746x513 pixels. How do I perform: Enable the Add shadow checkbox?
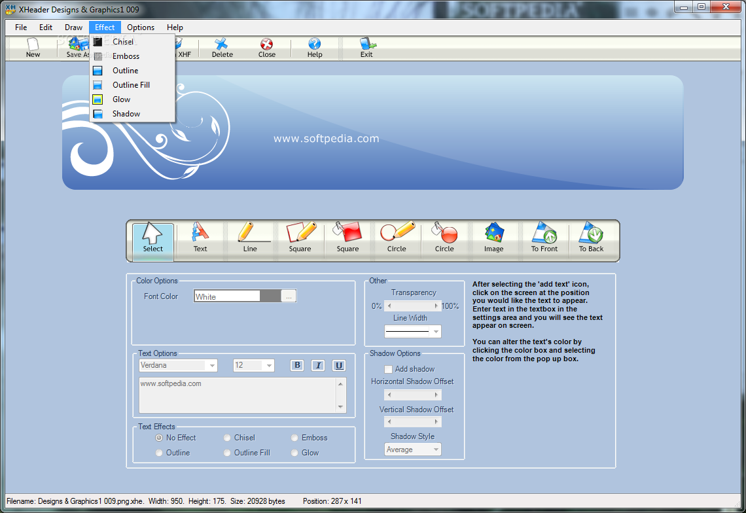[388, 369]
